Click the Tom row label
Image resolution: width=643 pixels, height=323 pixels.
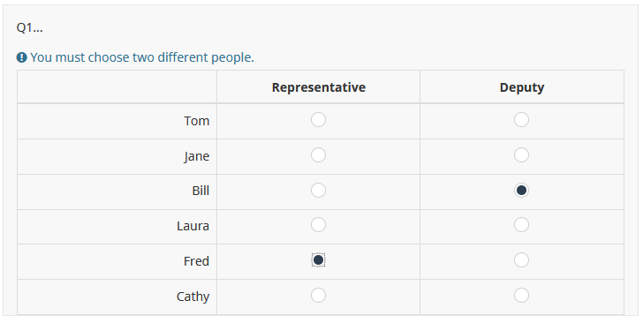point(196,121)
